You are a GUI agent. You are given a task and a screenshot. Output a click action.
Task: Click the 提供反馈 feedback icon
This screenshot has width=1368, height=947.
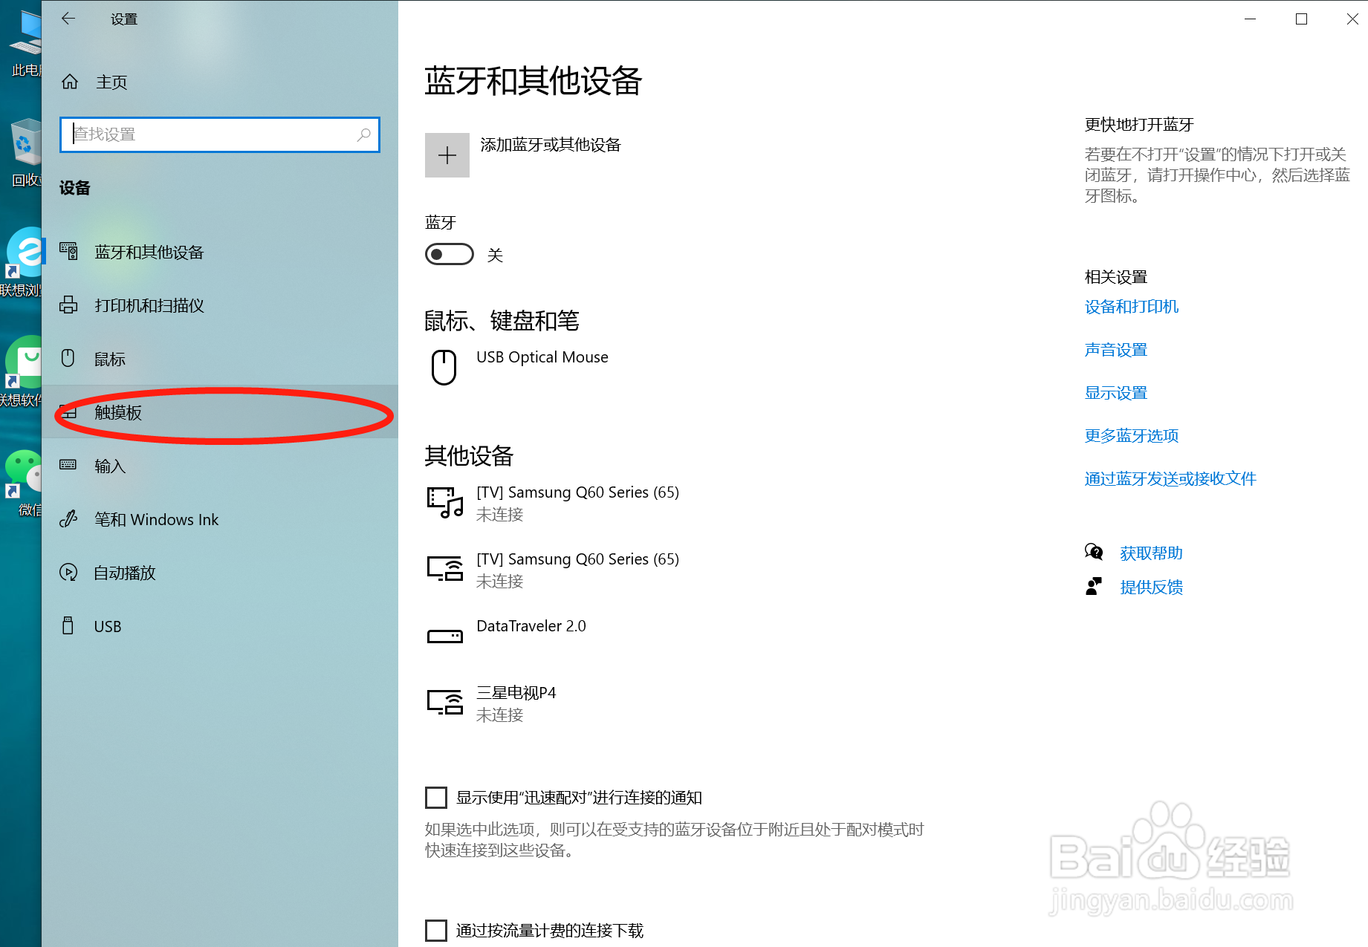point(1094,586)
